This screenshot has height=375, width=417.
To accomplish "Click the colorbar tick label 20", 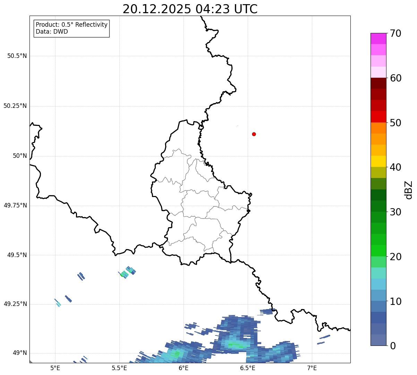I will click(x=395, y=257).
